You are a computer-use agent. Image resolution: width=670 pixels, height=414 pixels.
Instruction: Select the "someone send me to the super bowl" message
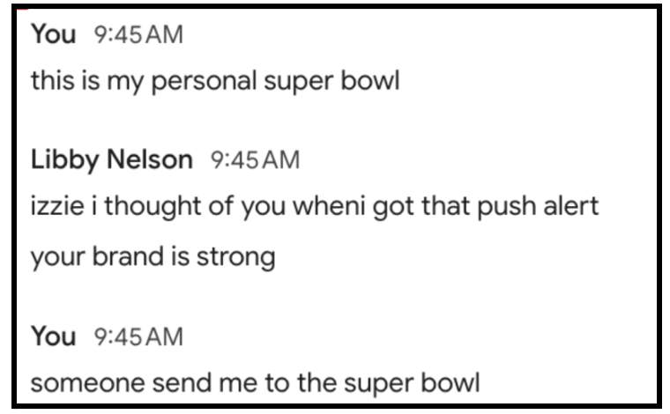click(x=255, y=384)
